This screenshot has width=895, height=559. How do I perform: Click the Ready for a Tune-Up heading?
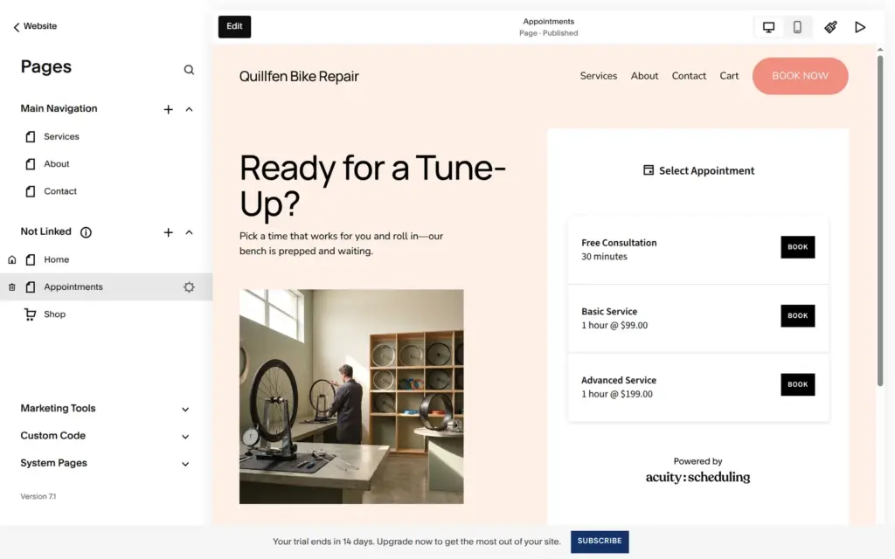372,185
